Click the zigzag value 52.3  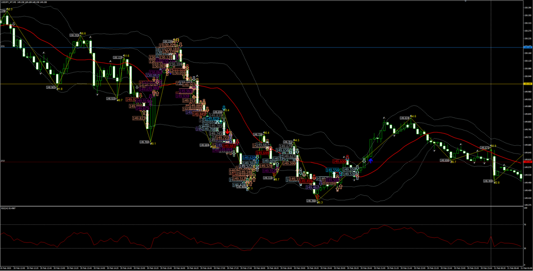click(9, 8)
